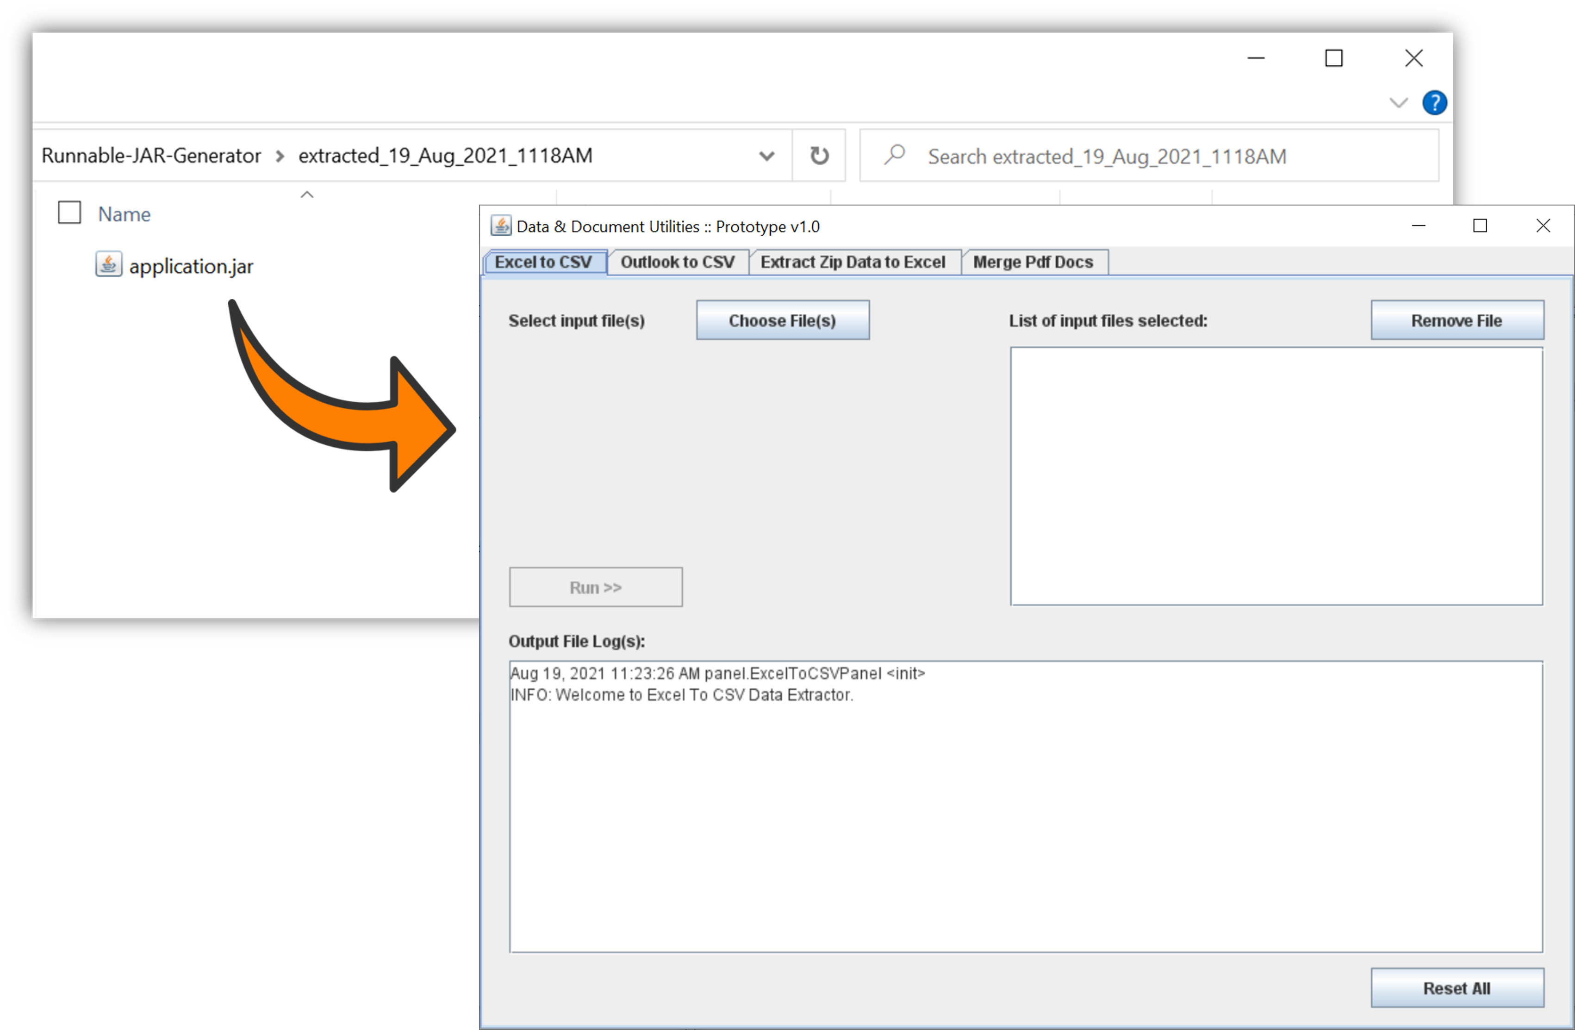This screenshot has width=1575, height=1030.
Task: Maximize the Data & Document Utilities window
Action: (x=1480, y=226)
